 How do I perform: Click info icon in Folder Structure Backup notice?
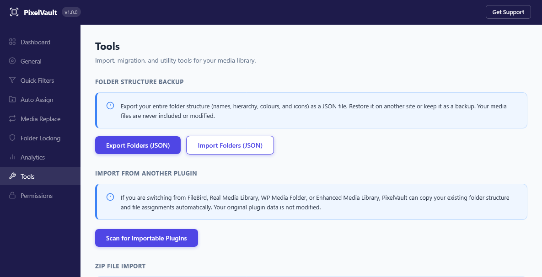[x=110, y=106]
